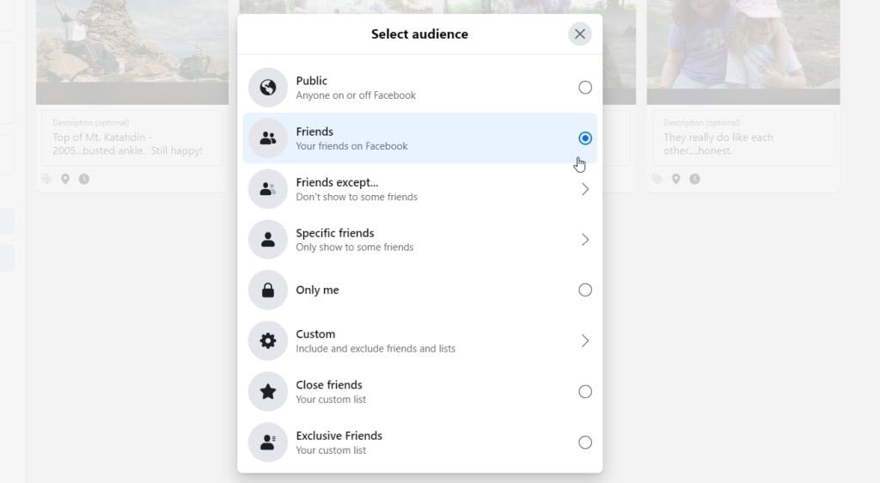The height and width of the screenshot is (483, 880).
Task: Close the Select audience dialog
Action: coord(580,34)
